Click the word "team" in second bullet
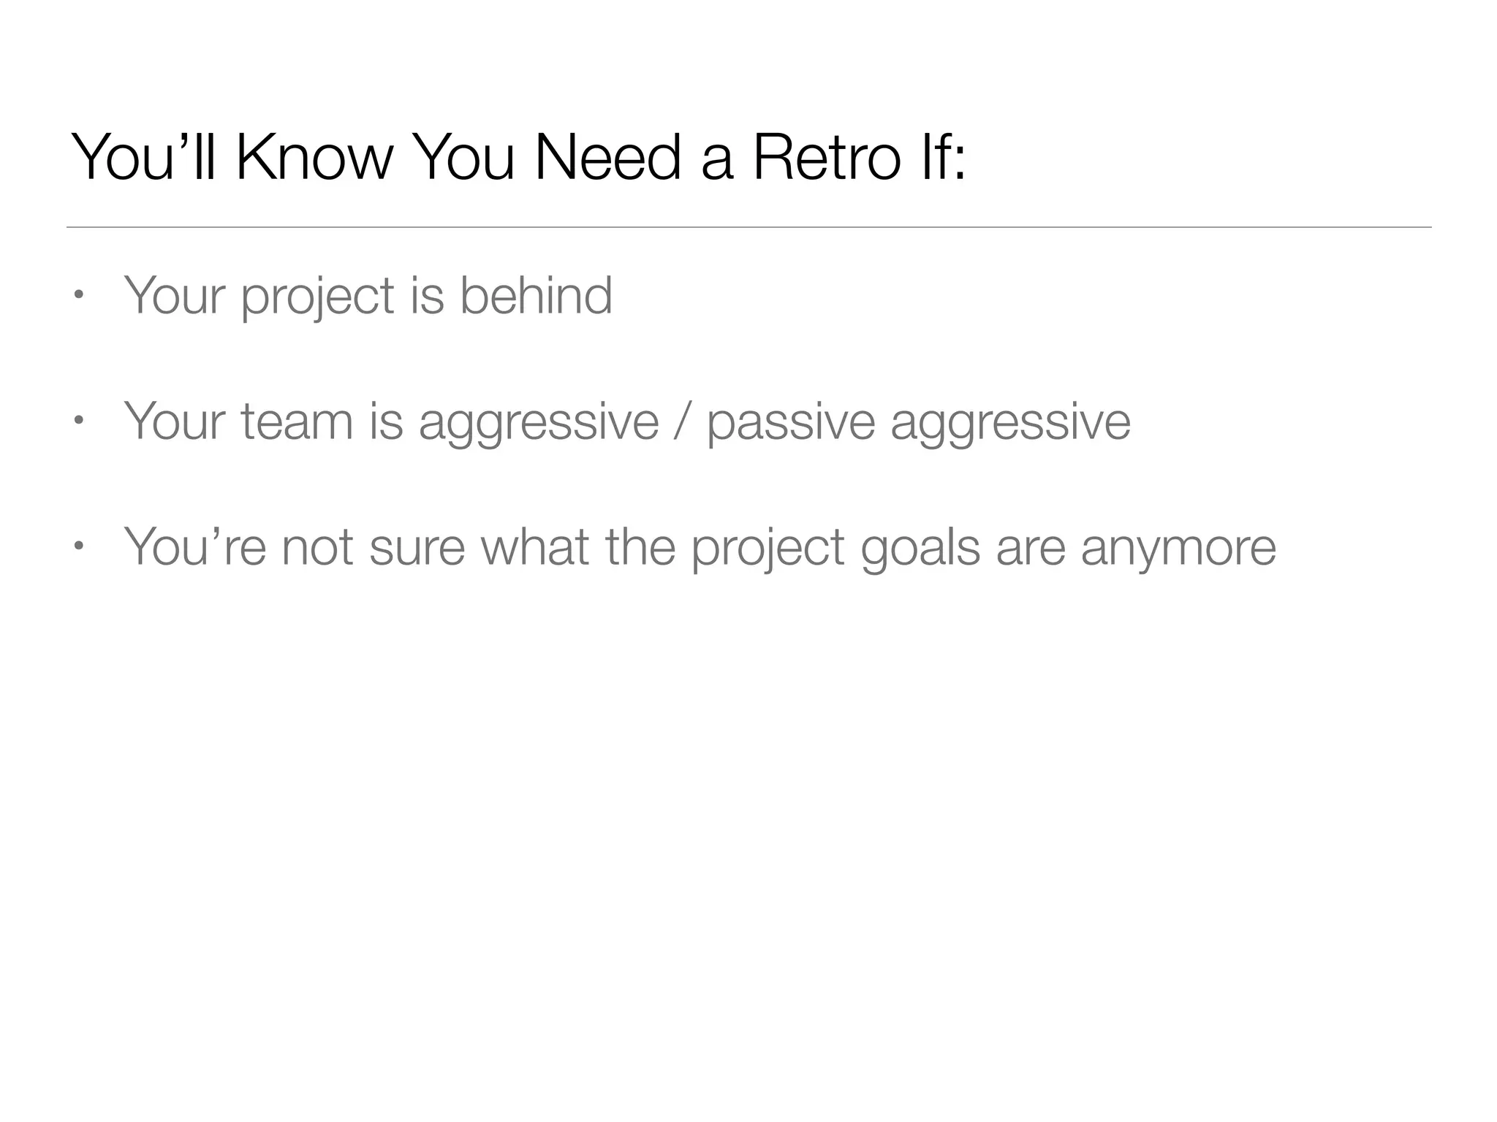Viewport: 1497px width, 1122px height. click(297, 421)
